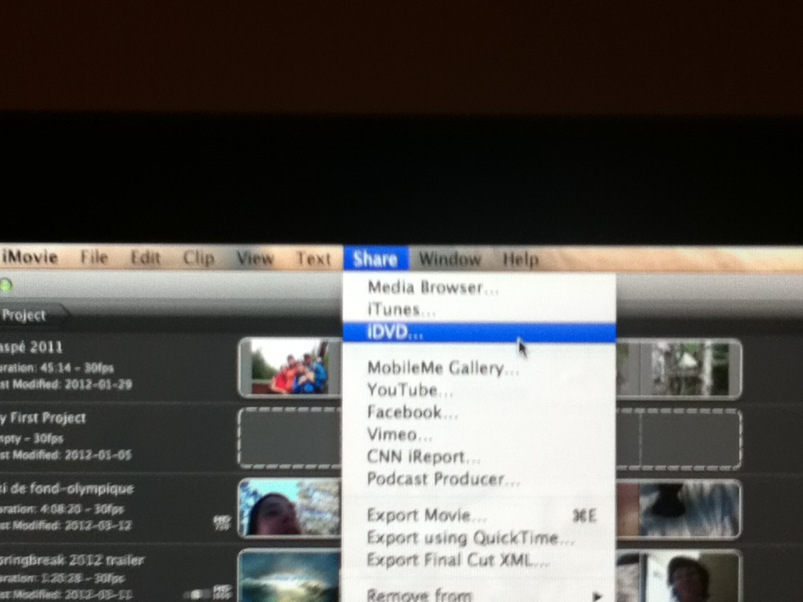Open the File menu
The width and height of the screenshot is (803, 602).
click(95, 258)
